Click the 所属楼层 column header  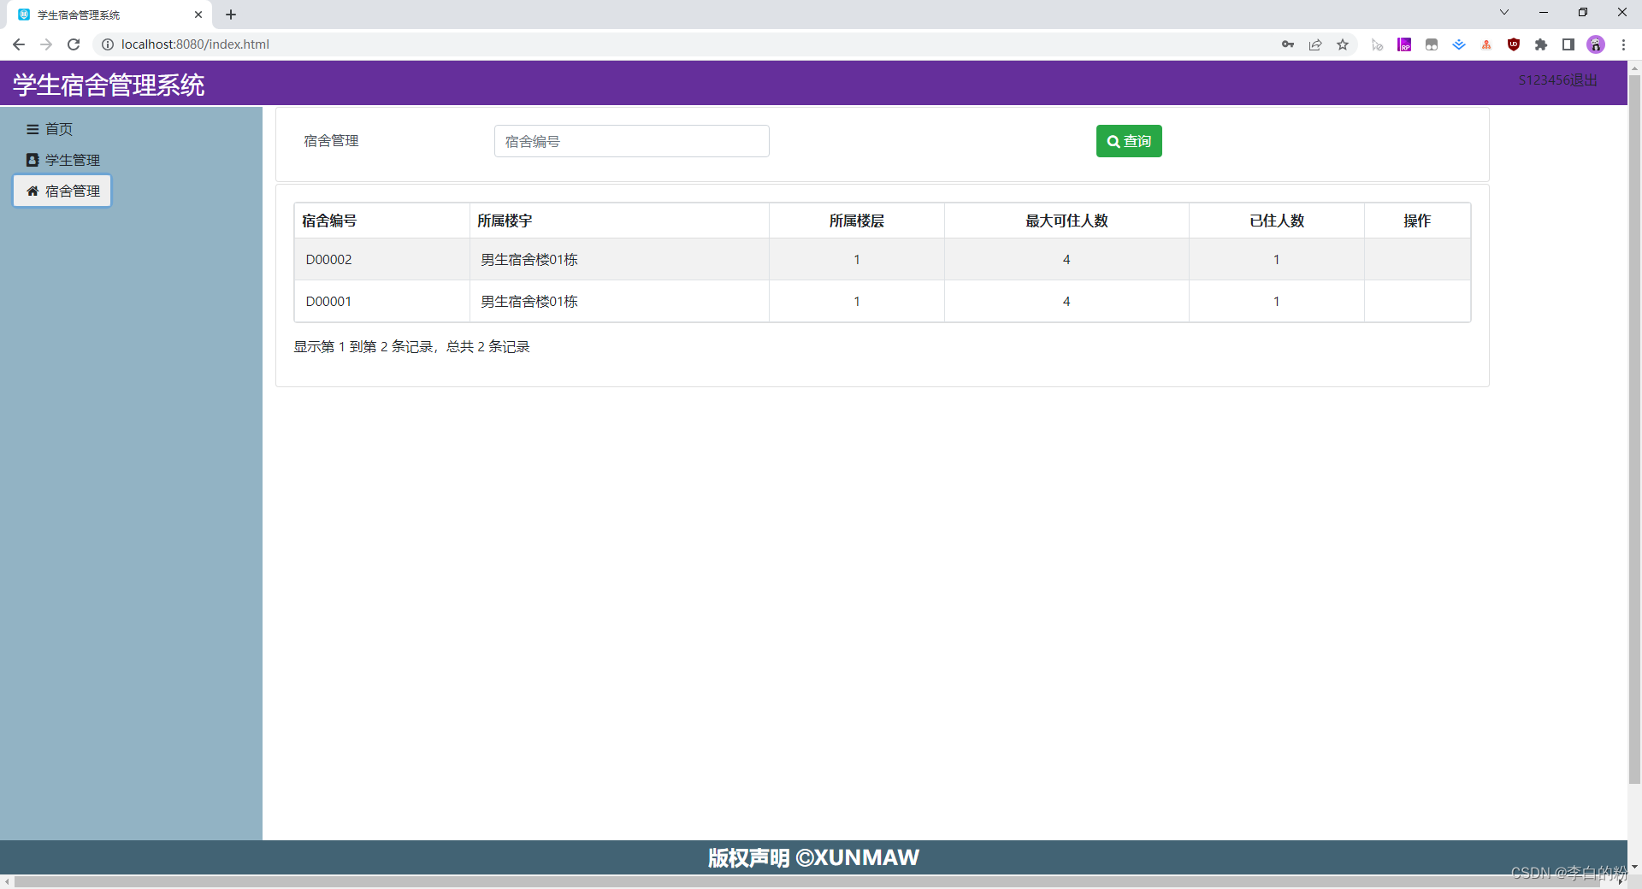pos(857,221)
